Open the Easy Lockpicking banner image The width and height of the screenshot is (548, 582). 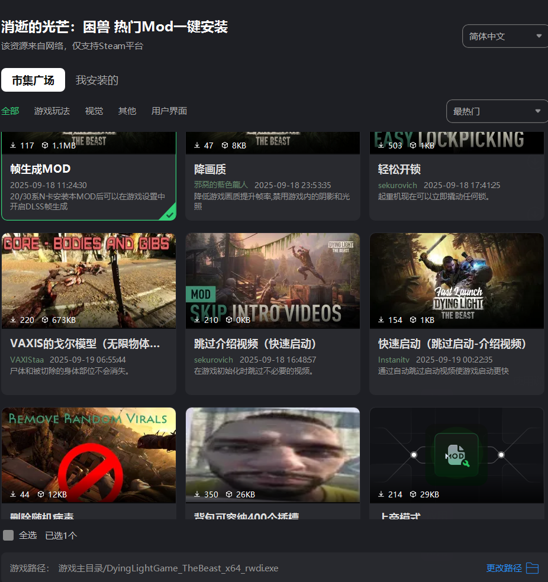(457, 143)
